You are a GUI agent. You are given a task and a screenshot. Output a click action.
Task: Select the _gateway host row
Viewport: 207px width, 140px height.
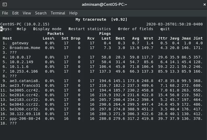coord(101,43)
